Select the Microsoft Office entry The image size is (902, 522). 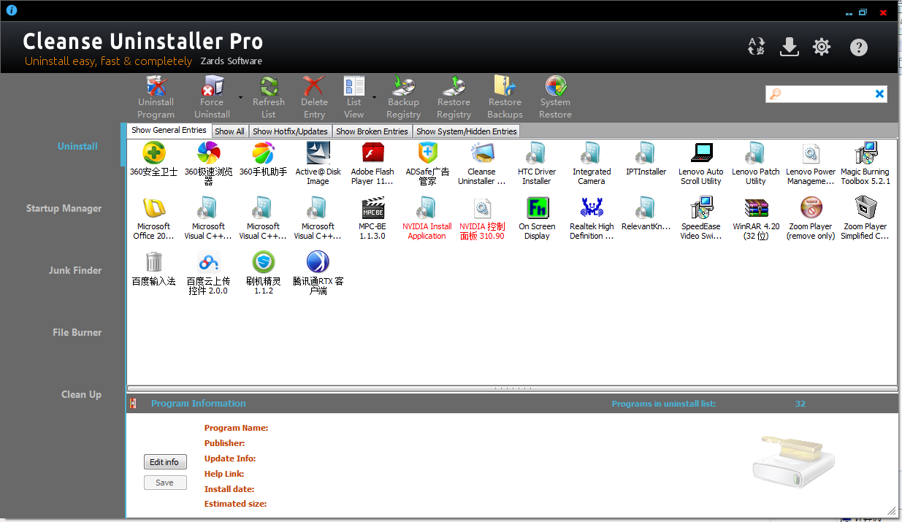pyautogui.click(x=153, y=218)
